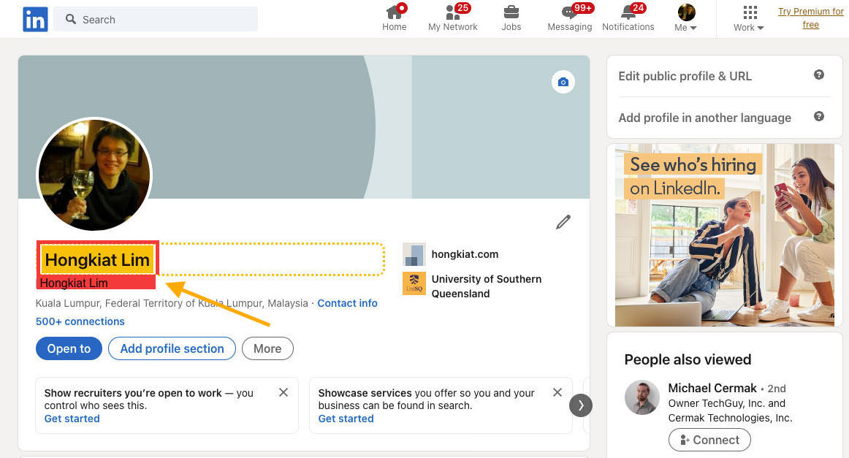The height and width of the screenshot is (458, 849).
Task: Open the Contact info link
Action: (x=347, y=303)
